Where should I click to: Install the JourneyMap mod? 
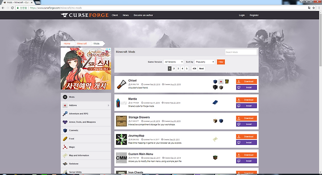pos(246,142)
